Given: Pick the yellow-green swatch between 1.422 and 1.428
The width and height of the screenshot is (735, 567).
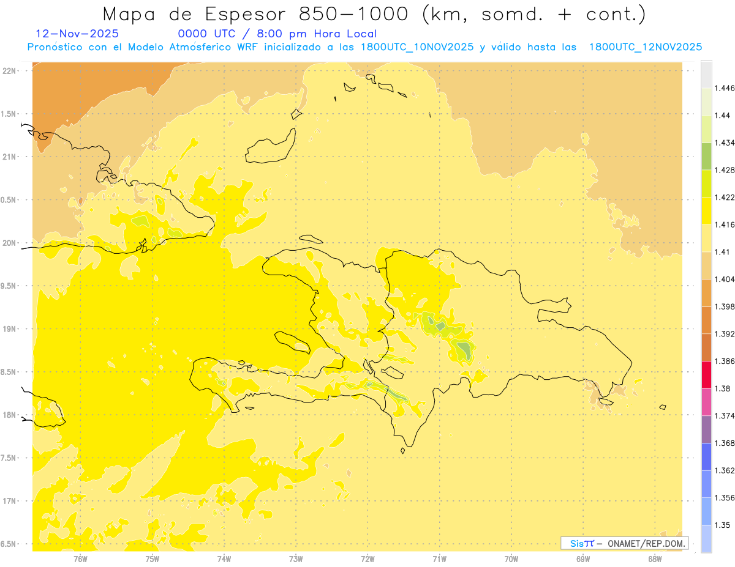Looking at the screenshot, I should tap(706, 183).
